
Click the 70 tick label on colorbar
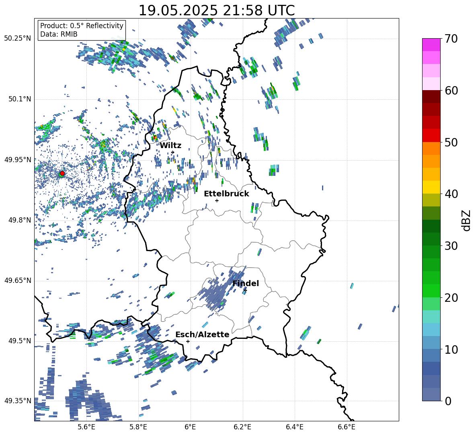tap(451, 39)
